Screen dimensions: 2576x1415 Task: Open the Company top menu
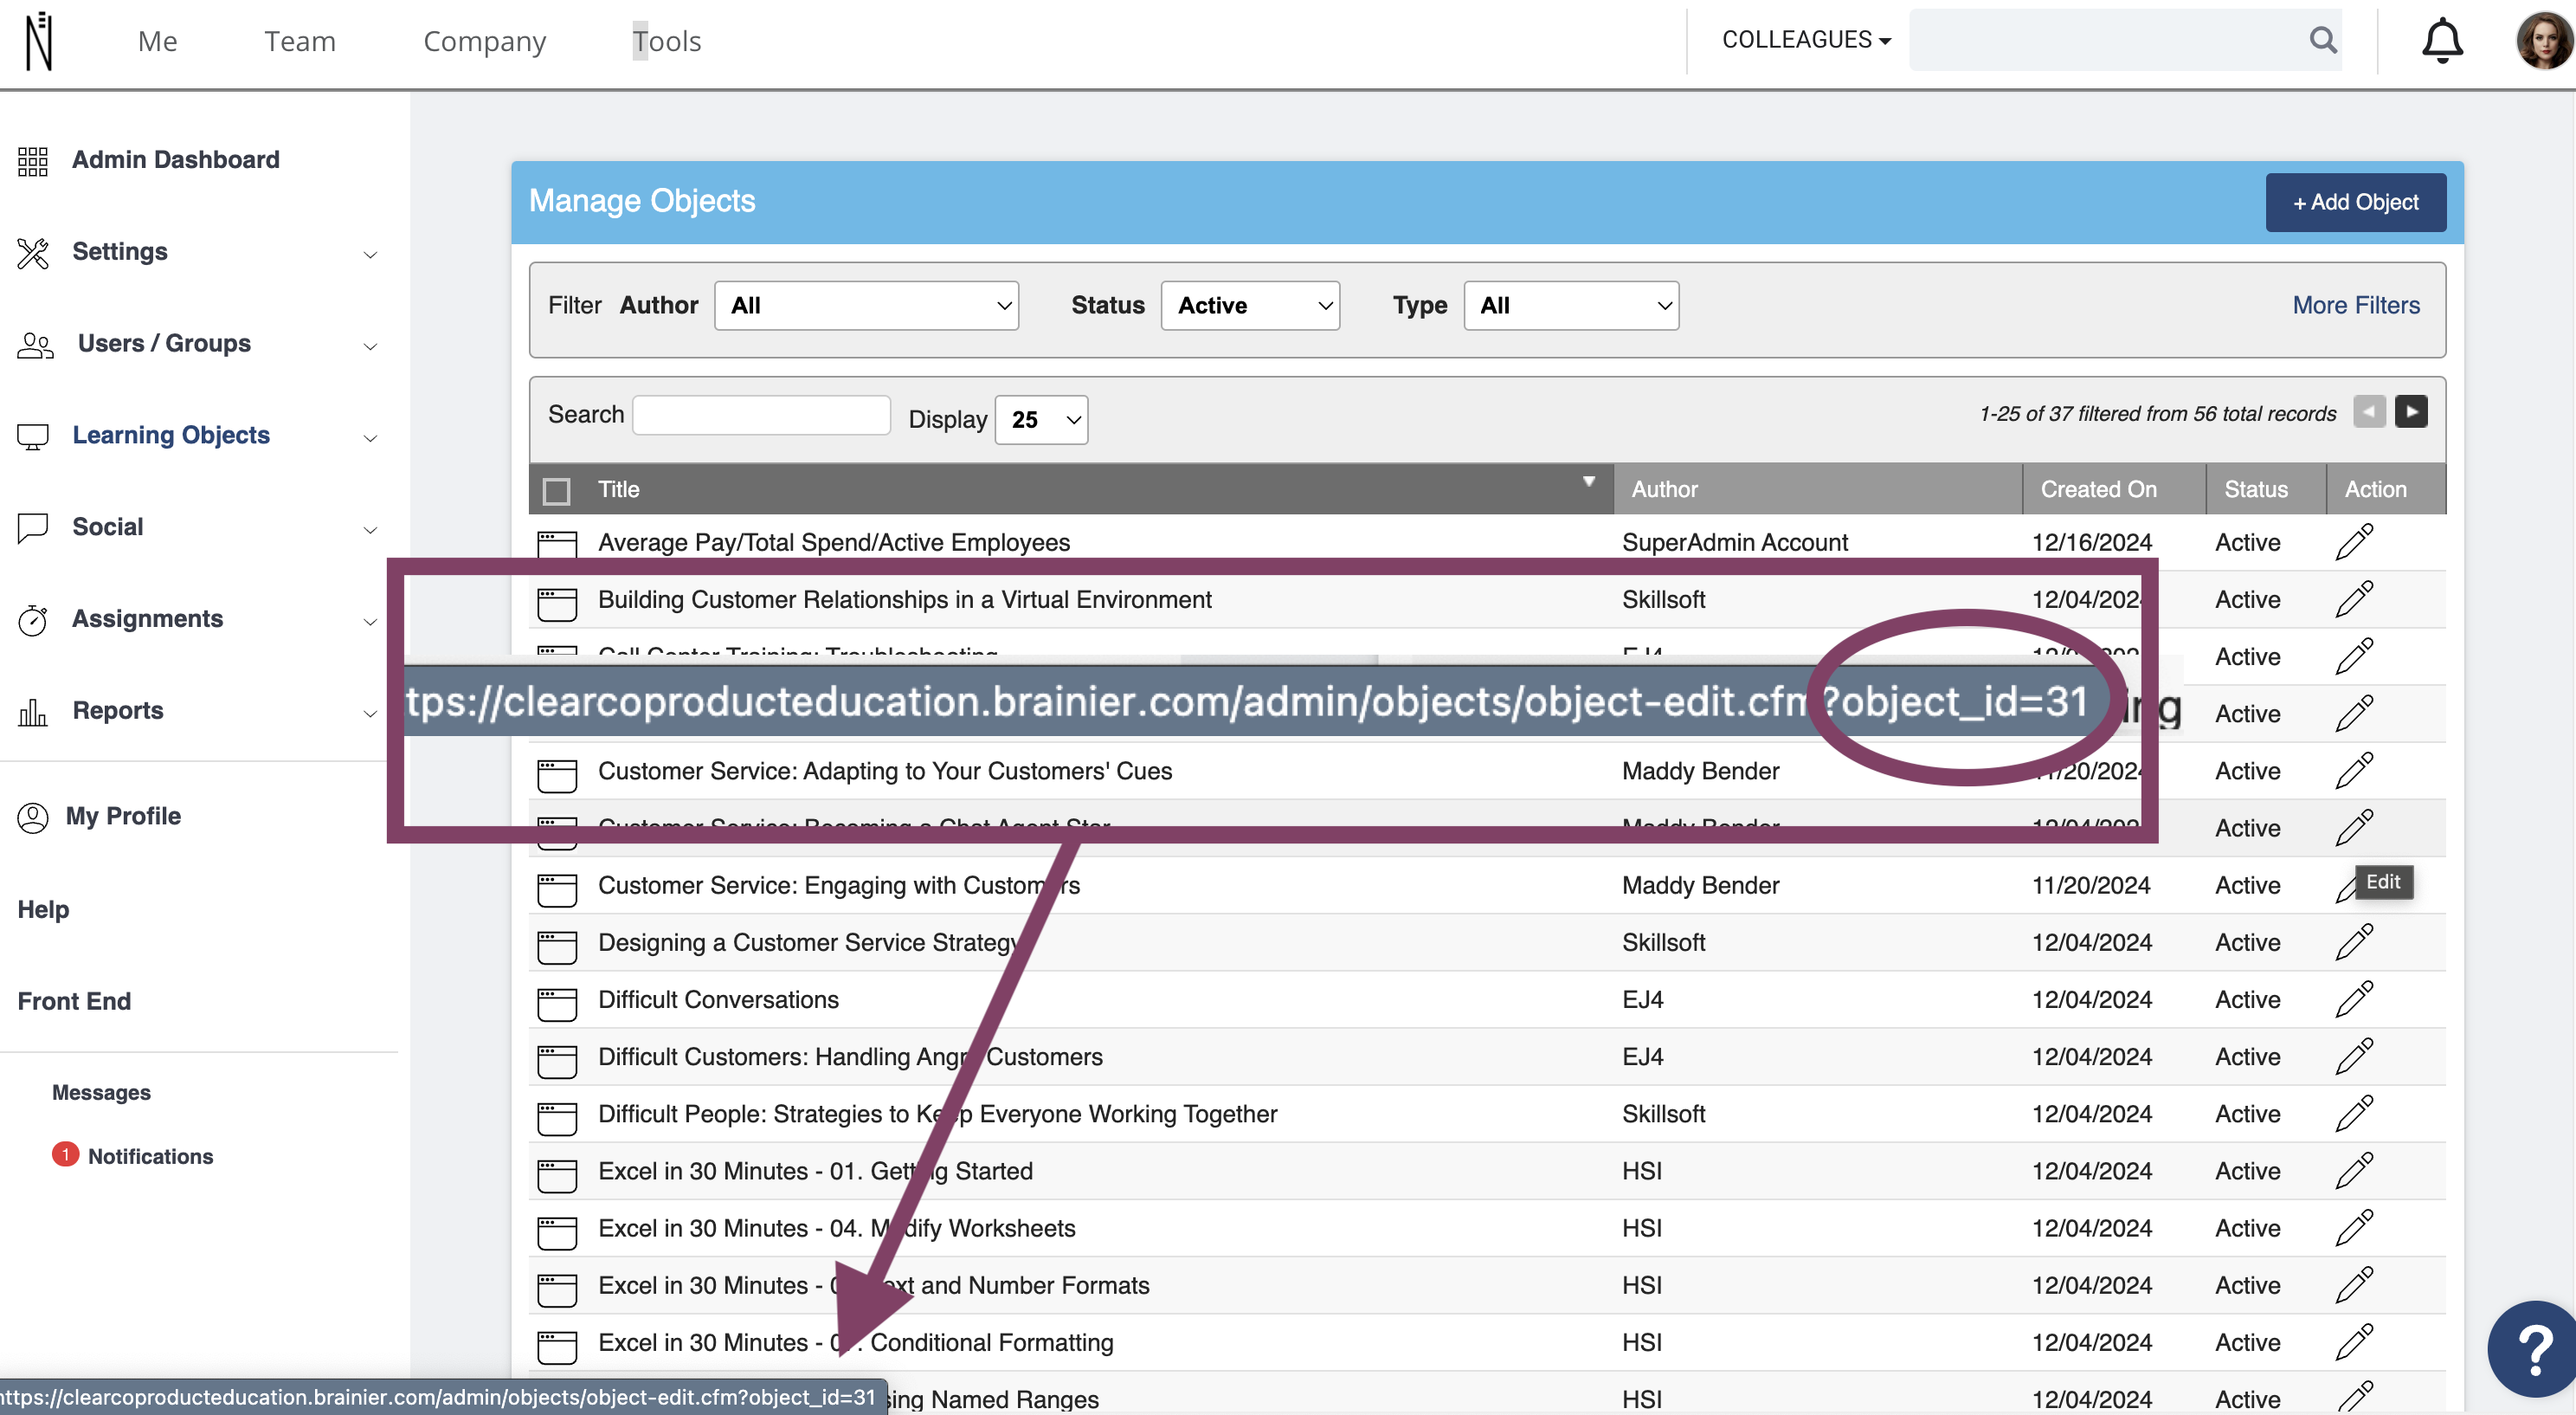(484, 41)
